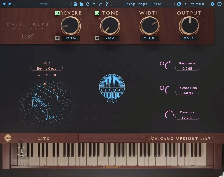Click the redo arrow icon
The height and width of the screenshot is (177, 224).
point(100,4)
